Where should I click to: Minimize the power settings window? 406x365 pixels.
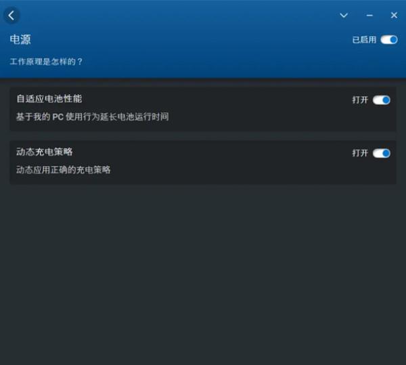pyautogui.click(x=369, y=16)
